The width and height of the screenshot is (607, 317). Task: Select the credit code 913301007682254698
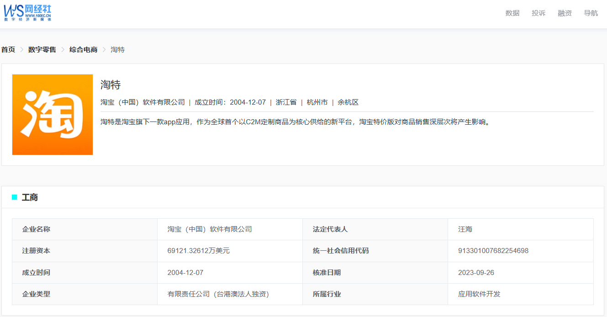(x=493, y=251)
